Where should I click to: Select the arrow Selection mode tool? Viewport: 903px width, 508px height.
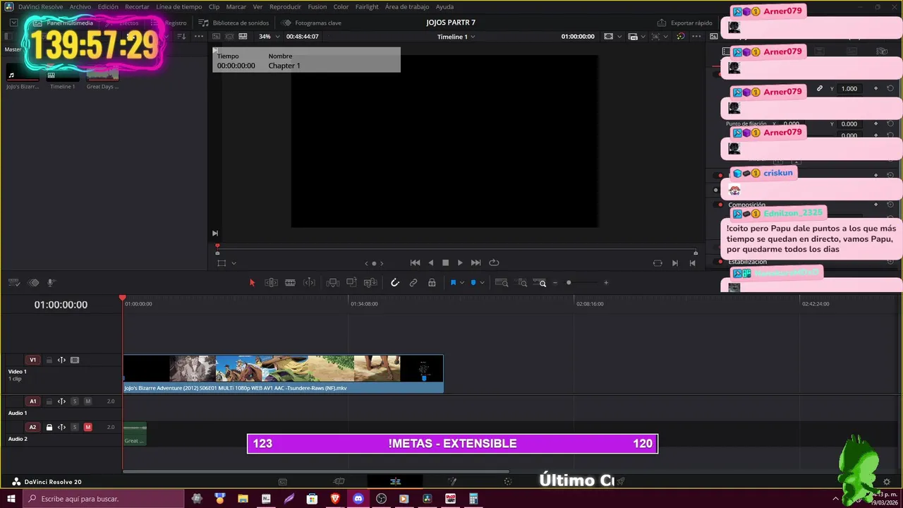pyautogui.click(x=252, y=283)
